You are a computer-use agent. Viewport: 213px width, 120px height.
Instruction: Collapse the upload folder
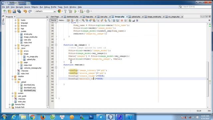click(16, 82)
